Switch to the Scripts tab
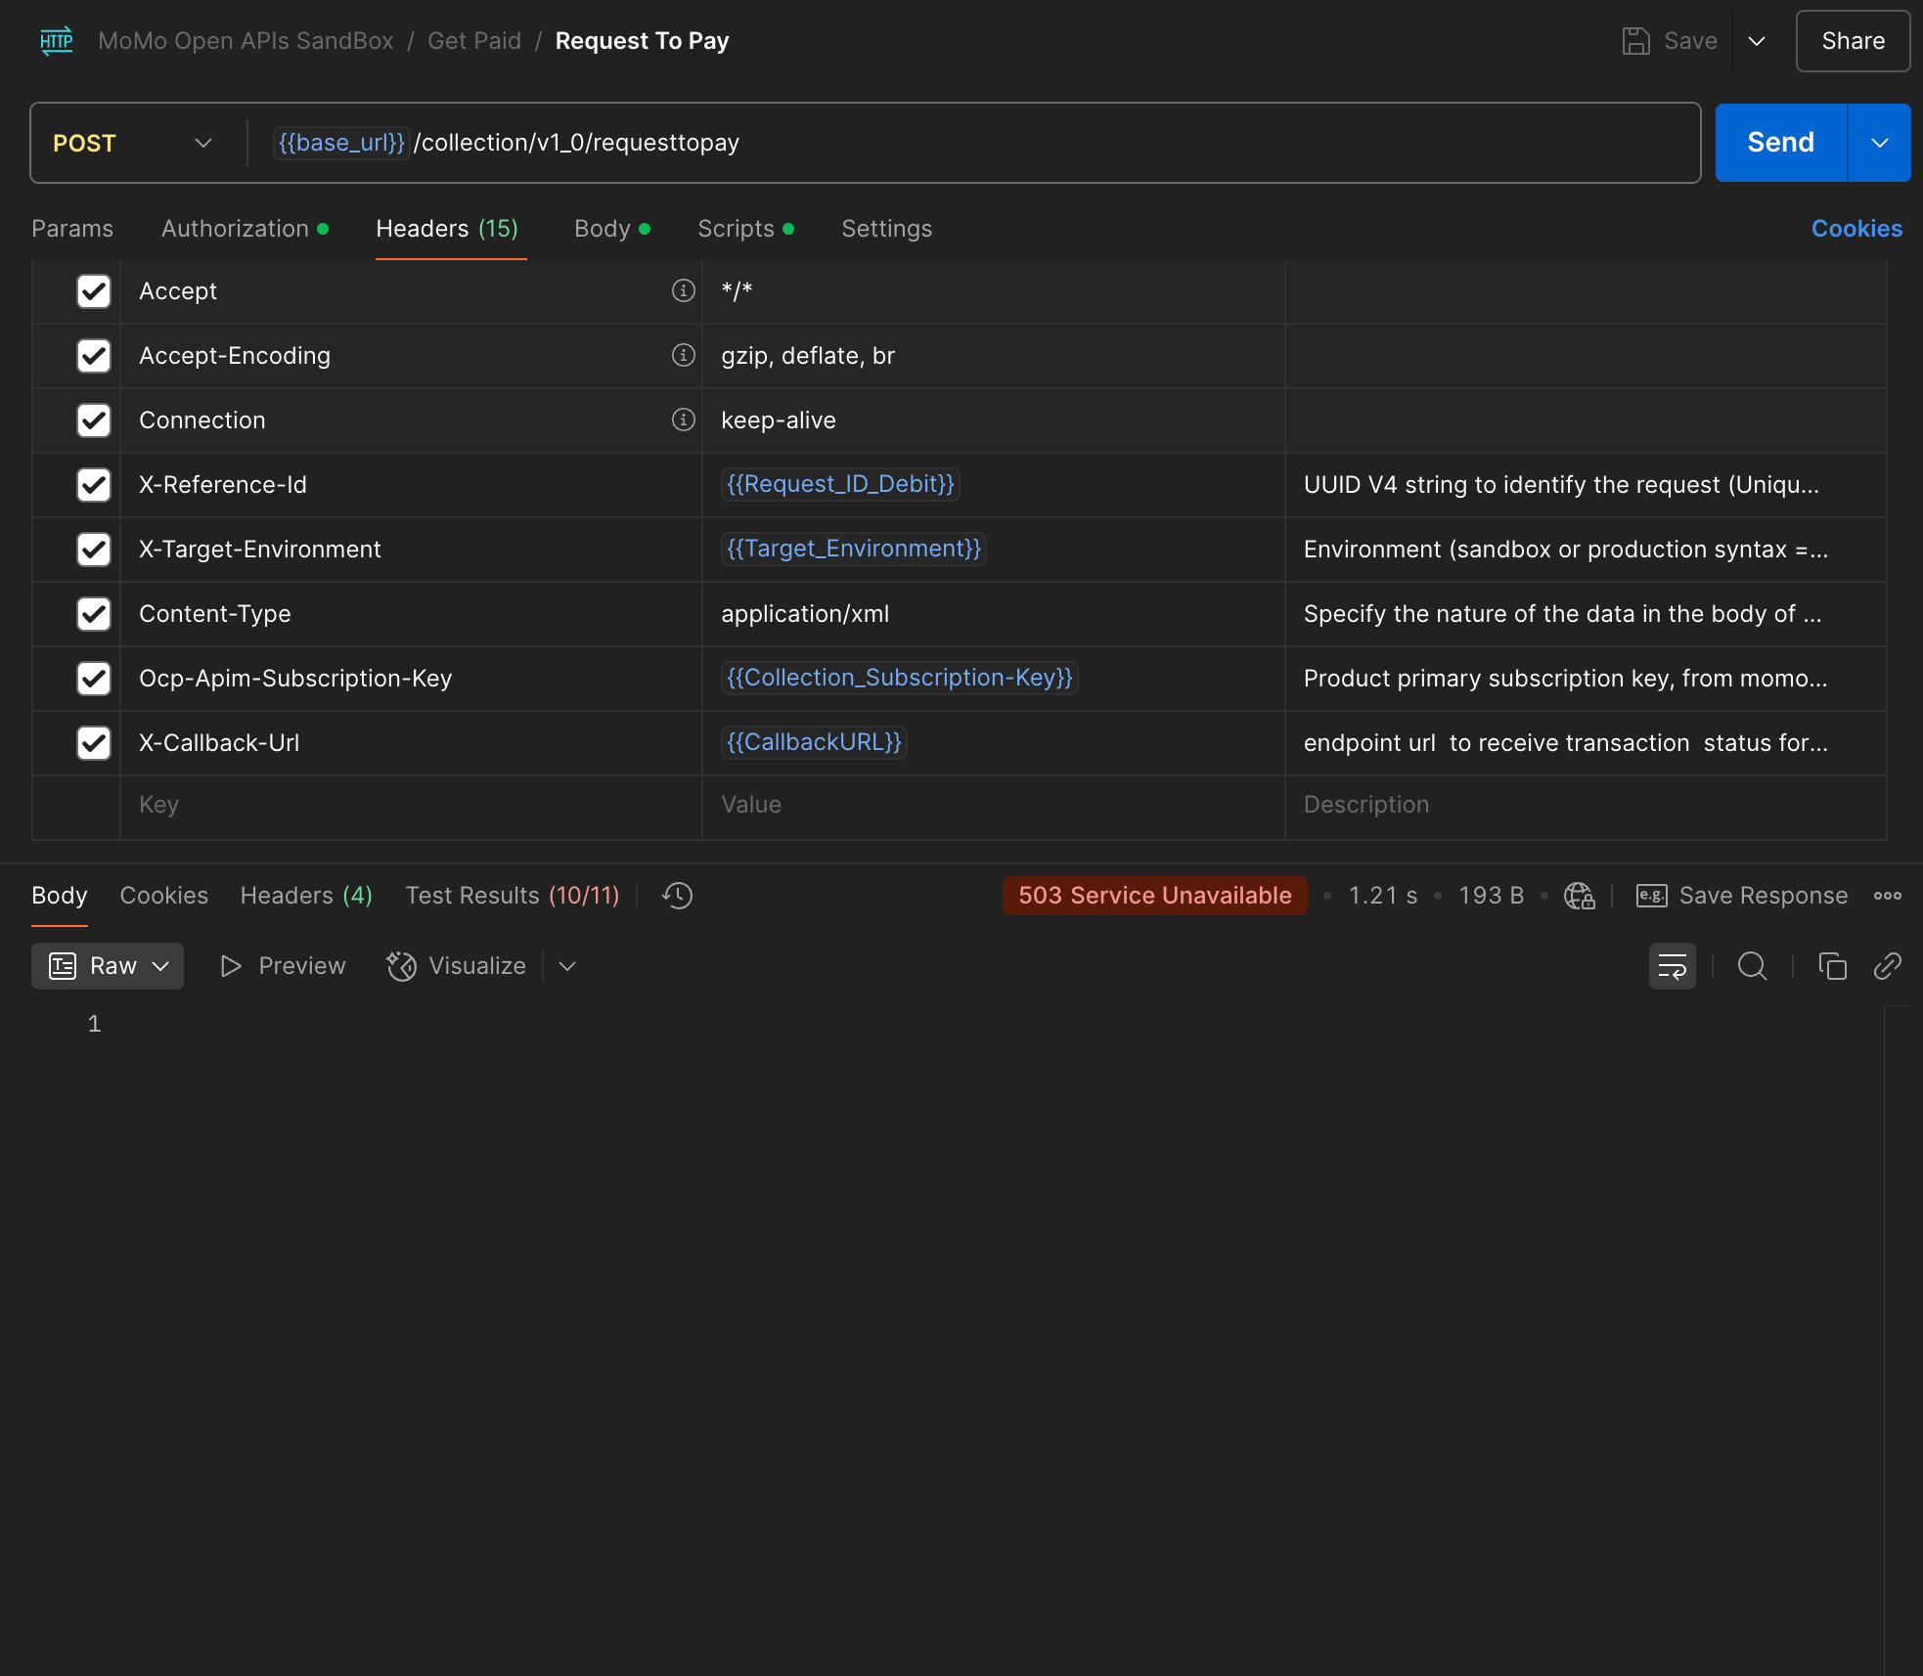Image resolution: width=1923 pixels, height=1676 pixels. pyautogui.click(x=745, y=229)
